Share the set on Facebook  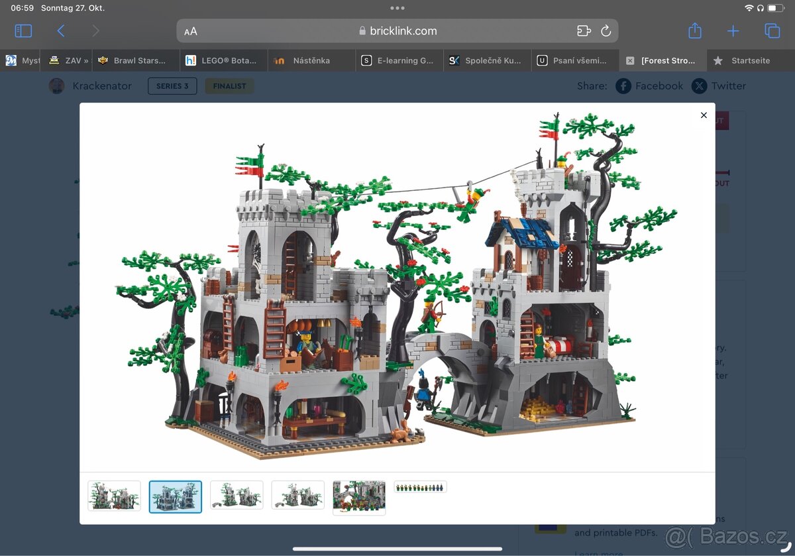649,85
